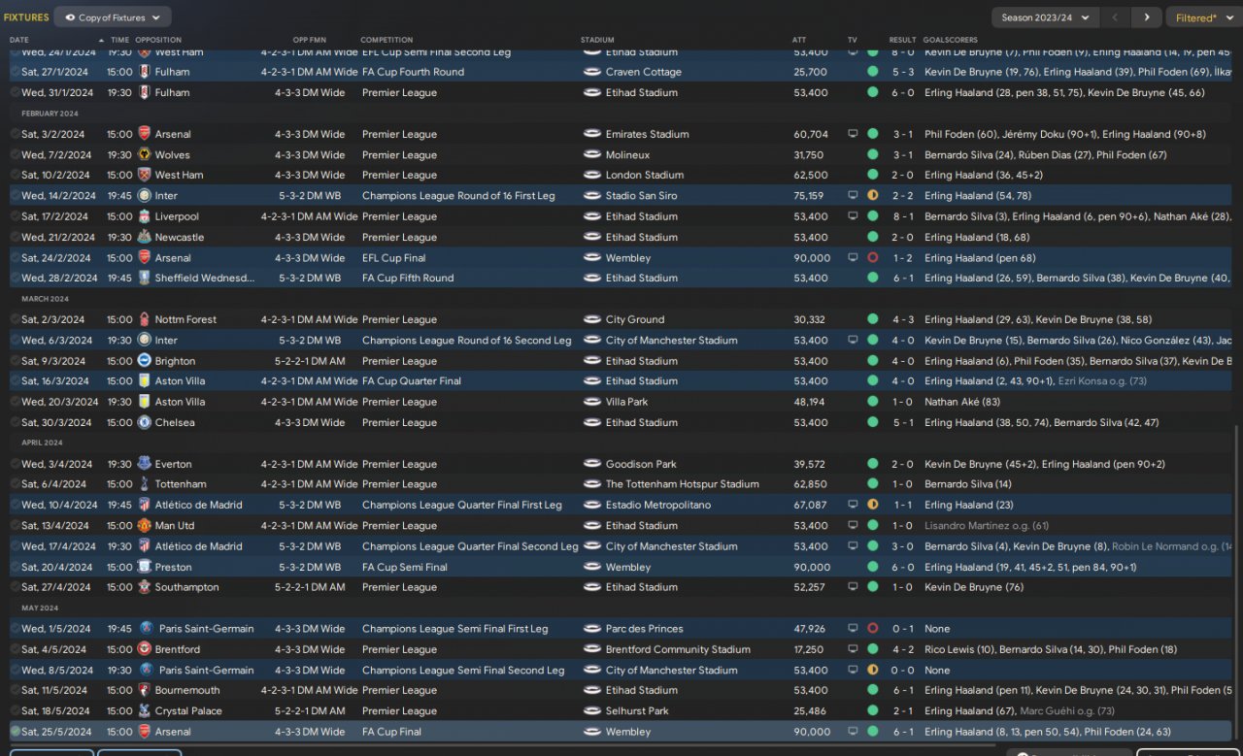Click the draw indicator on the Inter 14/2/2024 row
This screenshot has width=1243, height=756.
(x=872, y=195)
